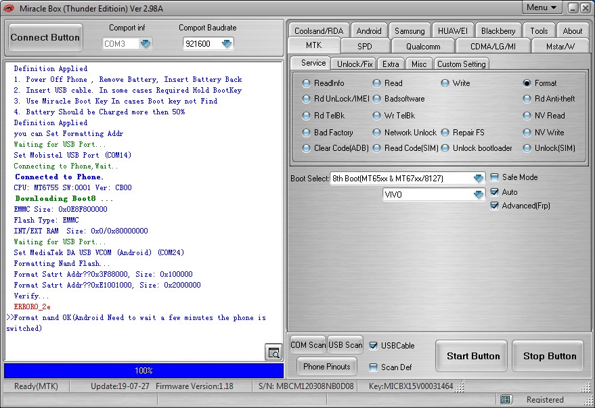Open the Custom Setting sub-tab

pyautogui.click(x=462, y=64)
